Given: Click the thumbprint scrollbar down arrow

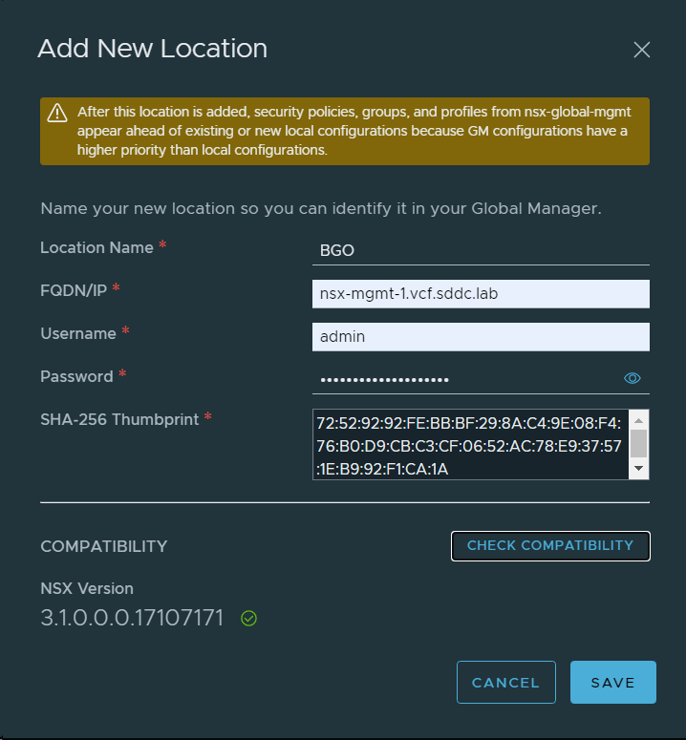Looking at the screenshot, I should [x=639, y=469].
